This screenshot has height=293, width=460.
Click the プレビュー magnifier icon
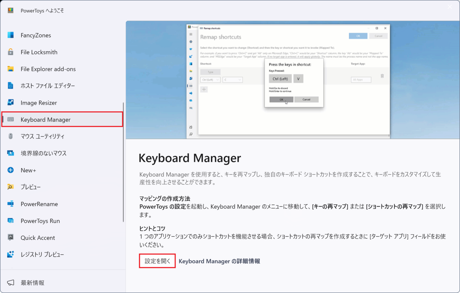[x=11, y=187]
